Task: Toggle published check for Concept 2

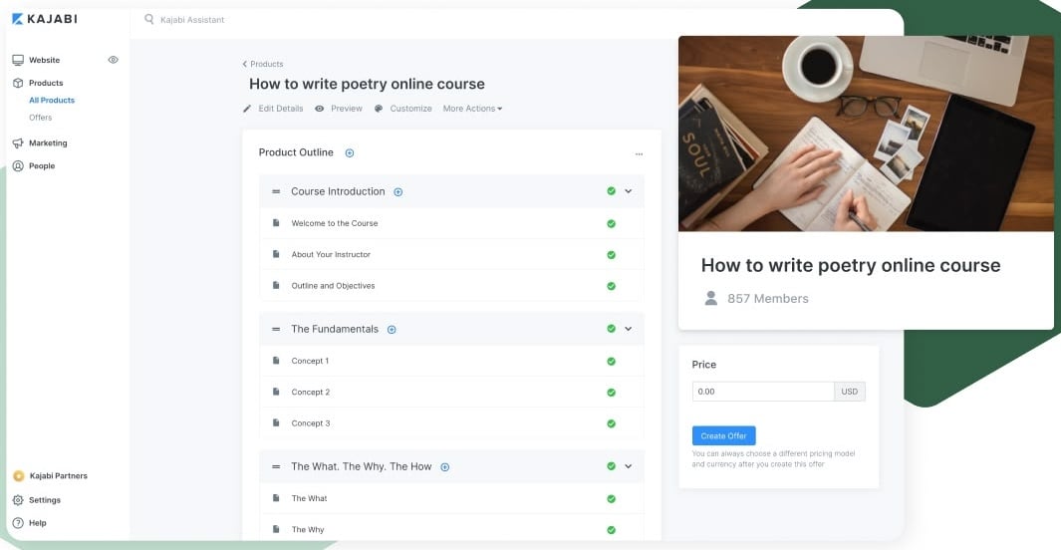Action: [x=611, y=393]
